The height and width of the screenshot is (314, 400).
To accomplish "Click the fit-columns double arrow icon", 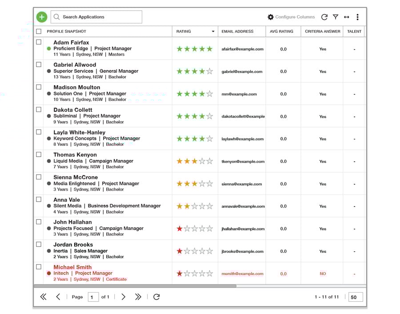I will point(346,17).
